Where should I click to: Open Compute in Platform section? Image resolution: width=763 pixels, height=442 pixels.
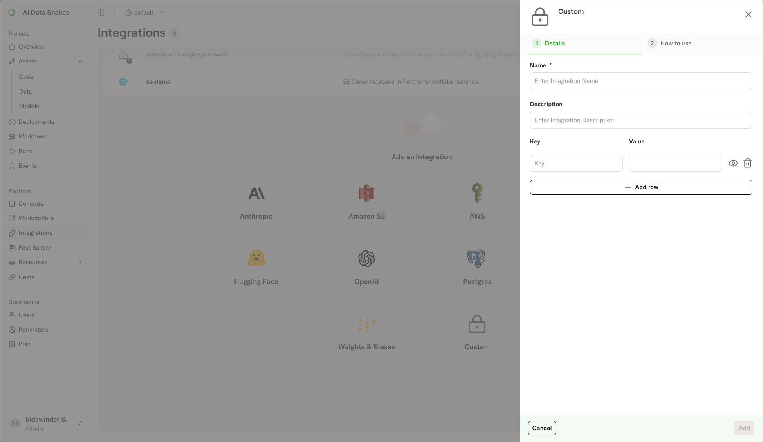31,204
